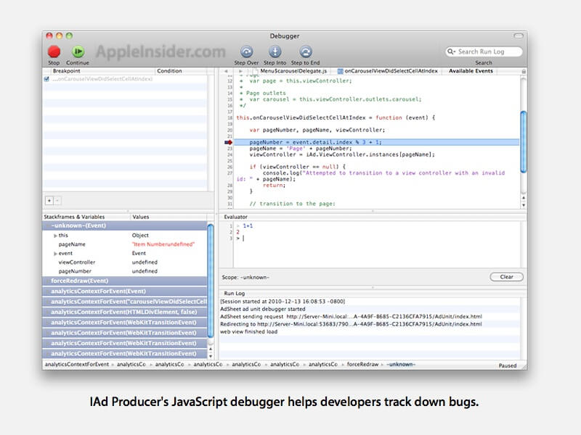Image resolution: width=581 pixels, height=435 pixels.
Task: Click the Scope: -unknown- label
Action: [245, 277]
